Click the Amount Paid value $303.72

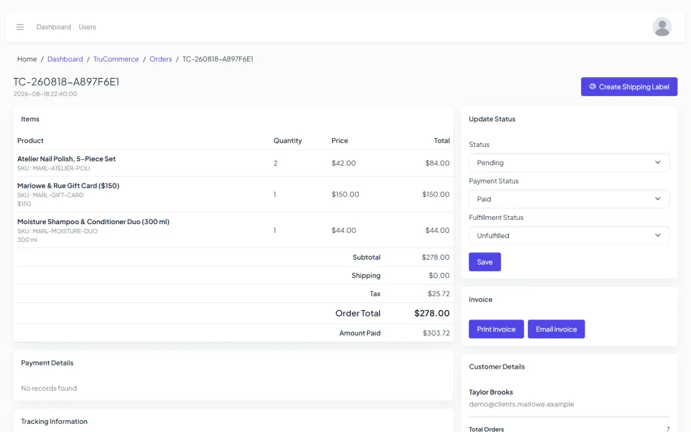[436, 333]
